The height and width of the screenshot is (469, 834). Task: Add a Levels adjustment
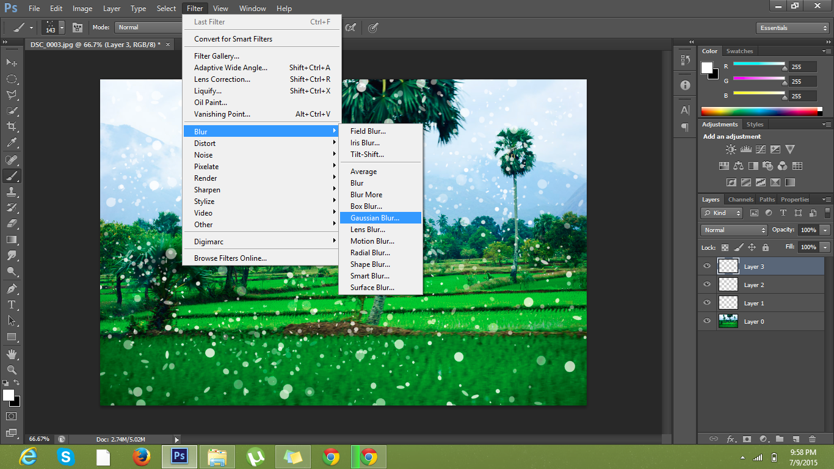(745, 149)
